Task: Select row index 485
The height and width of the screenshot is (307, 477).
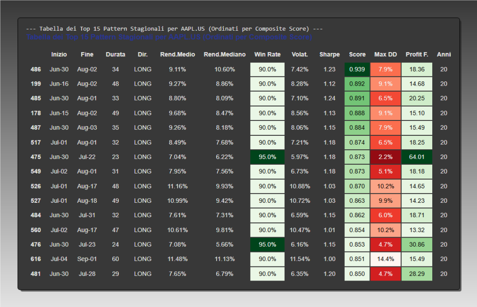Action: [35, 99]
